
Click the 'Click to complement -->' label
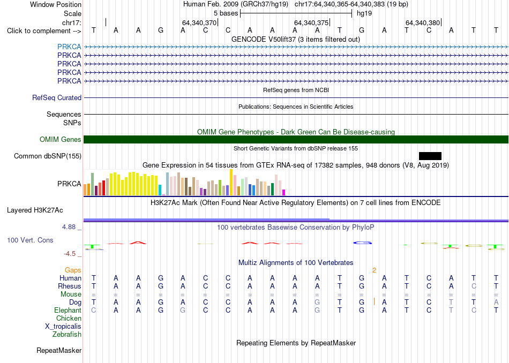coord(44,31)
